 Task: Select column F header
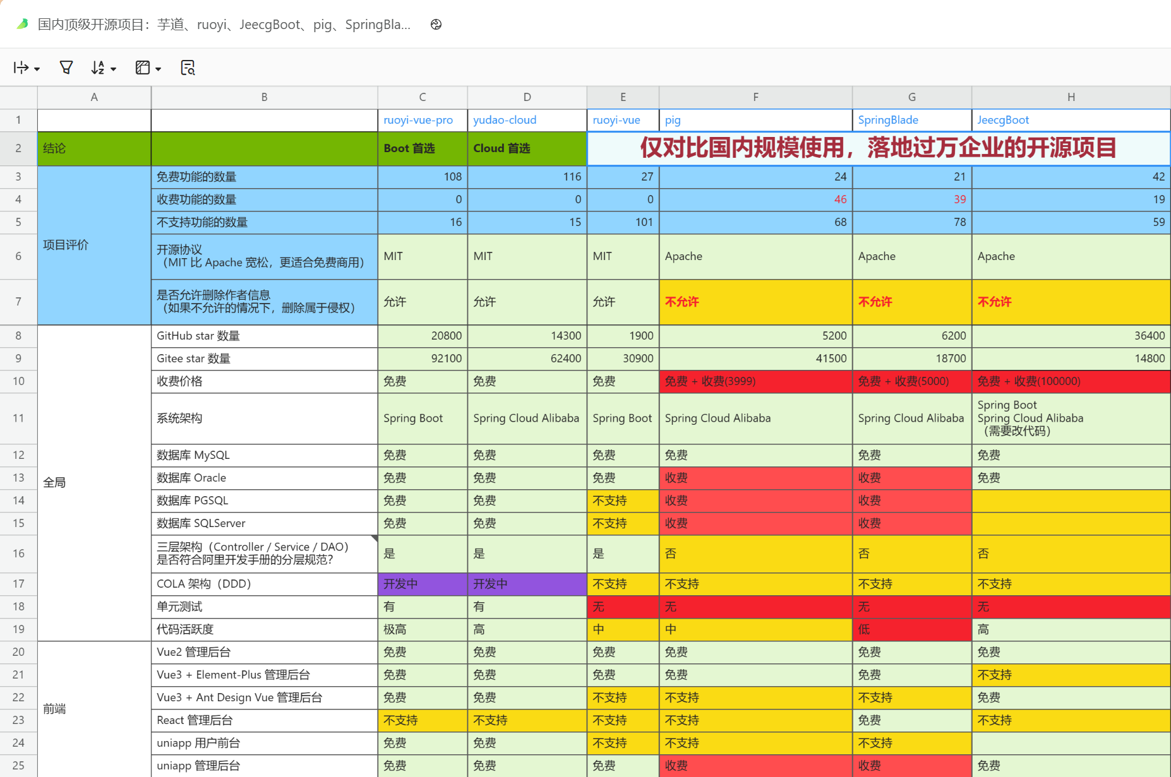(755, 97)
